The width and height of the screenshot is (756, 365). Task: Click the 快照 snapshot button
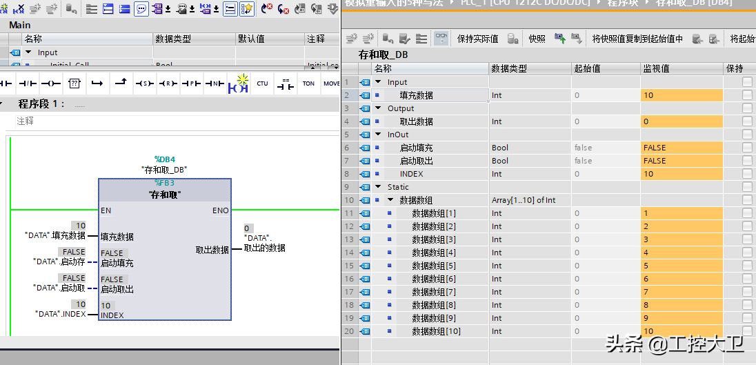[537, 39]
